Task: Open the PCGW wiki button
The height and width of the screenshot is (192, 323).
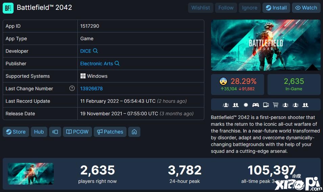Action: pyautogui.click(x=77, y=132)
